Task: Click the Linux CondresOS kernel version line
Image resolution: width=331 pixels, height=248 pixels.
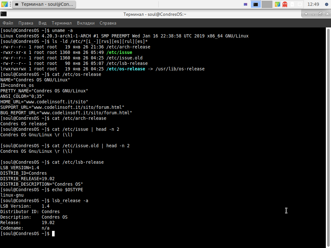Action: (x=124, y=36)
